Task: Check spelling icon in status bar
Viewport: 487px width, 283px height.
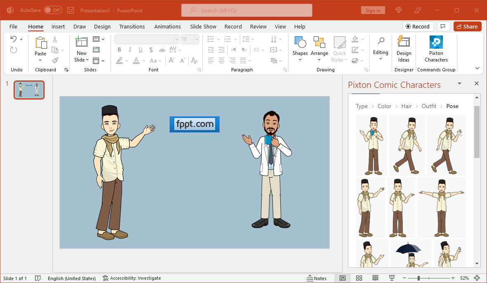Action: coord(38,278)
